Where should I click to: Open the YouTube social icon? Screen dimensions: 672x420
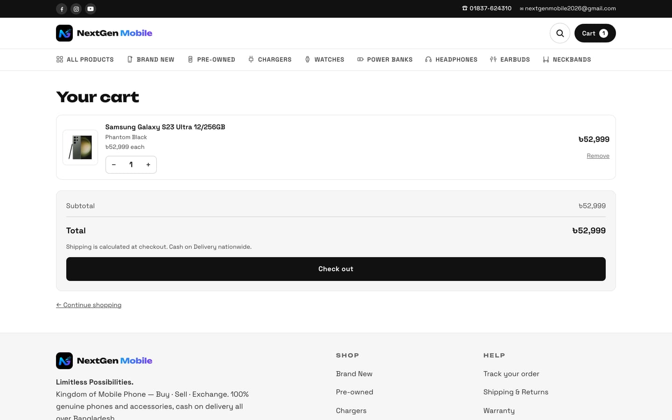(91, 9)
